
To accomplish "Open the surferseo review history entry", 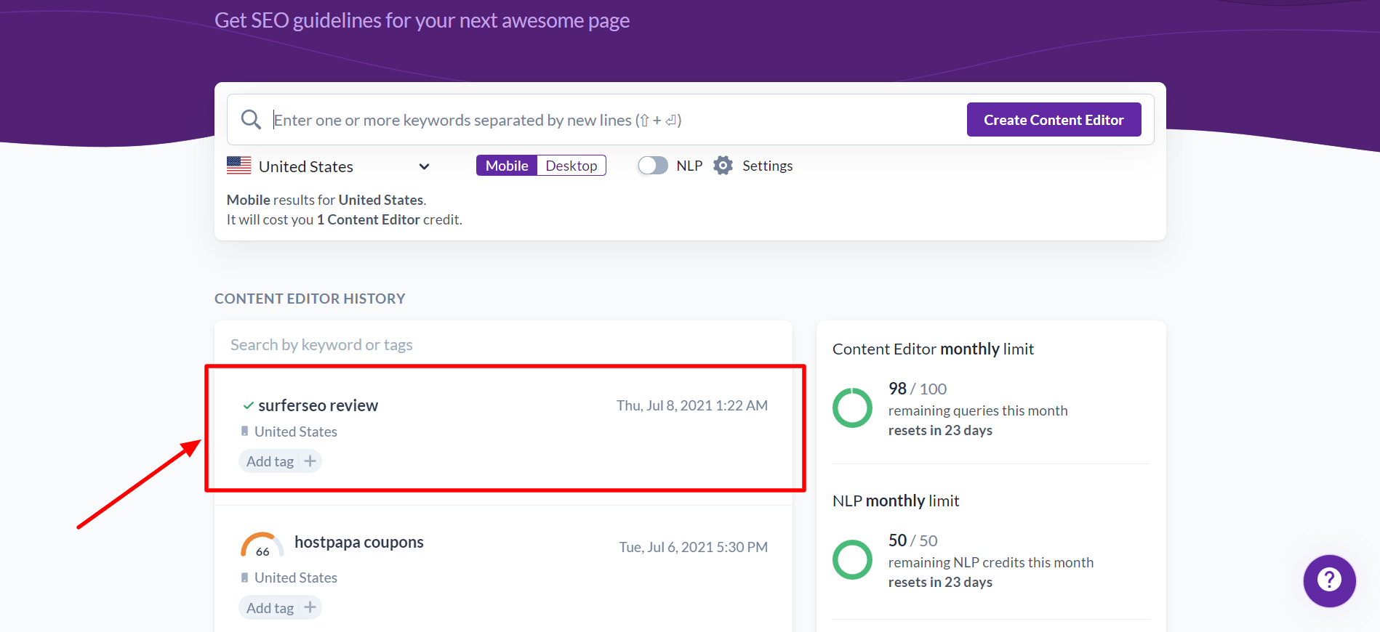I will (x=318, y=405).
